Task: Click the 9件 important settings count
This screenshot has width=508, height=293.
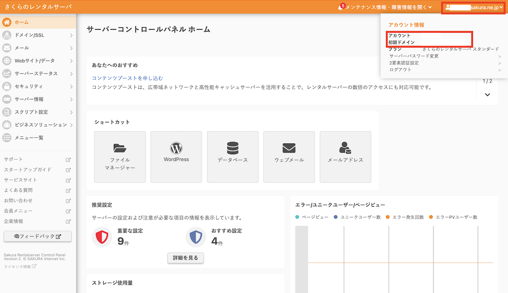Action: pos(123,241)
